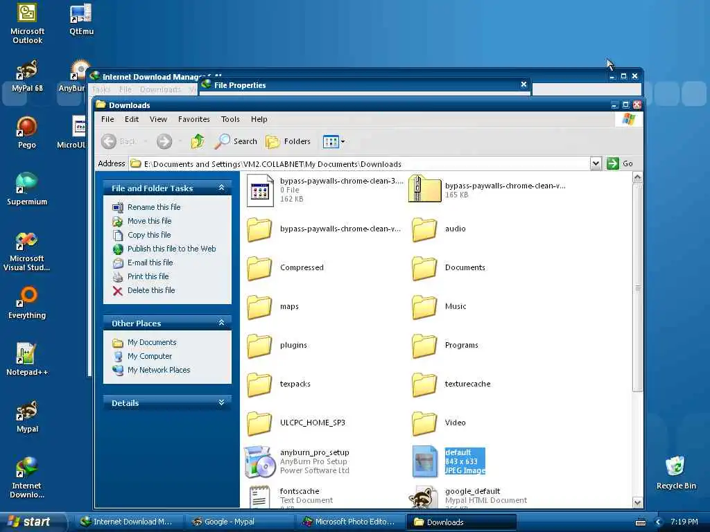Open Notepad++ desktop shortcut
This screenshot has height=532, width=710.
coord(27,360)
